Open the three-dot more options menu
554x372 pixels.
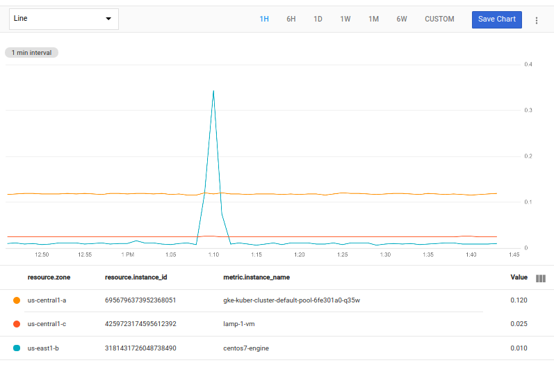(536, 20)
